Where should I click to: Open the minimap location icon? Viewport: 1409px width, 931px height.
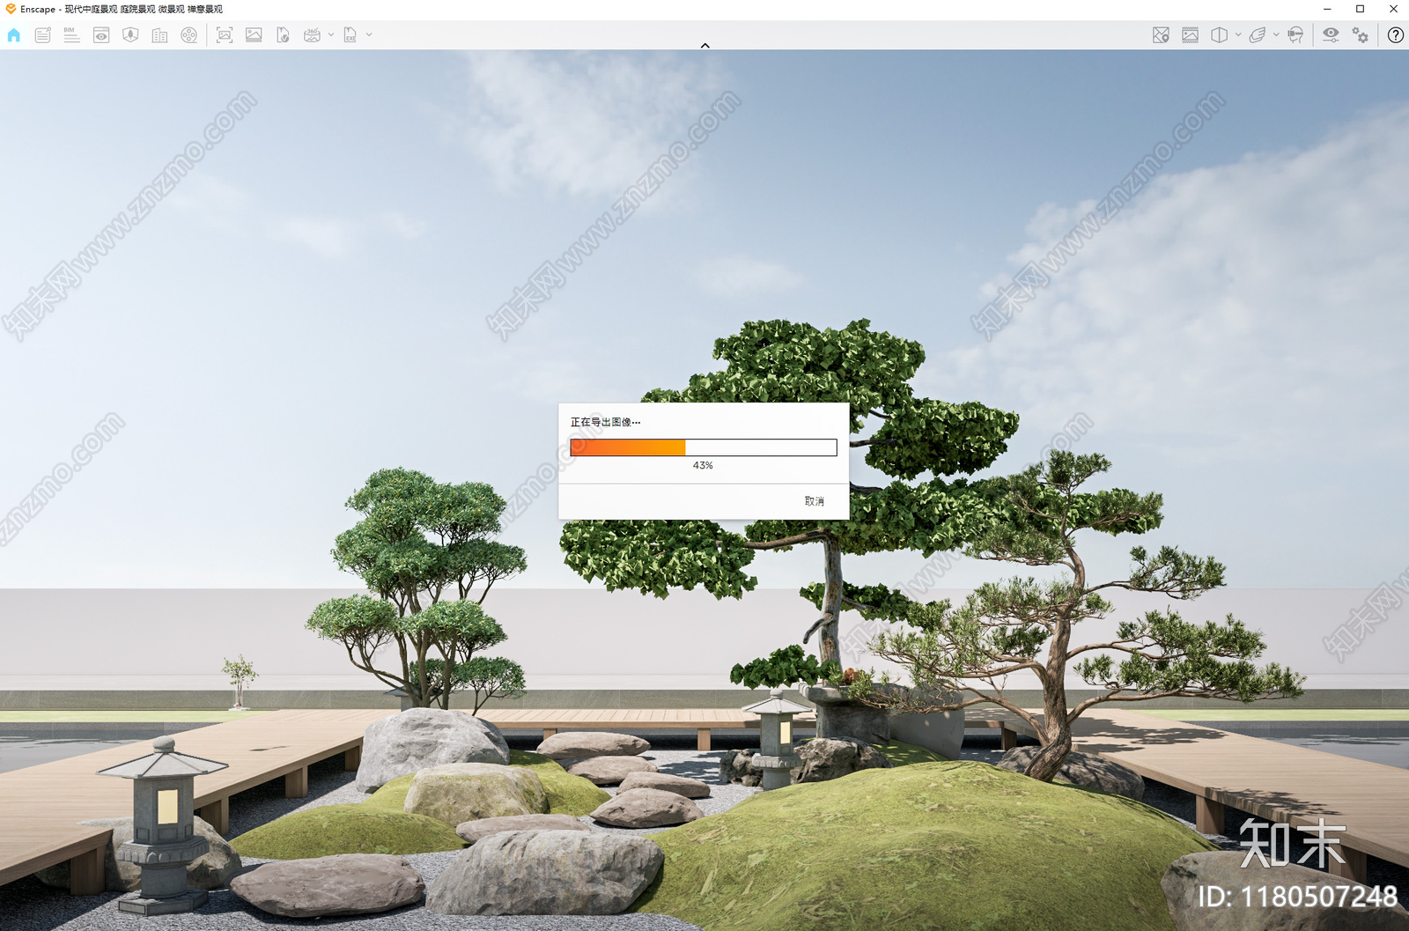click(x=1161, y=35)
